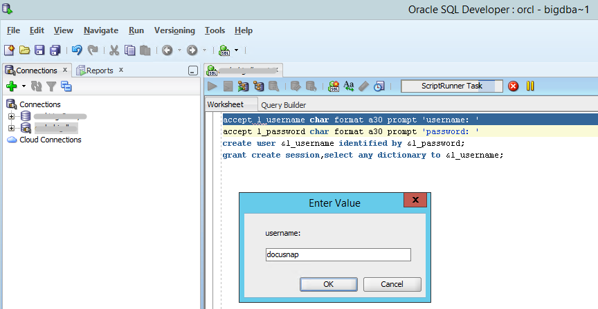Open the Forward history dropdown arrow
This screenshot has width=598, height=309.
tap(204, 50)
